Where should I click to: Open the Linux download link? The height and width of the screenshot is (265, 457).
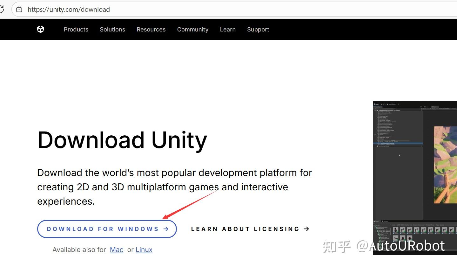tap(144, 250)
